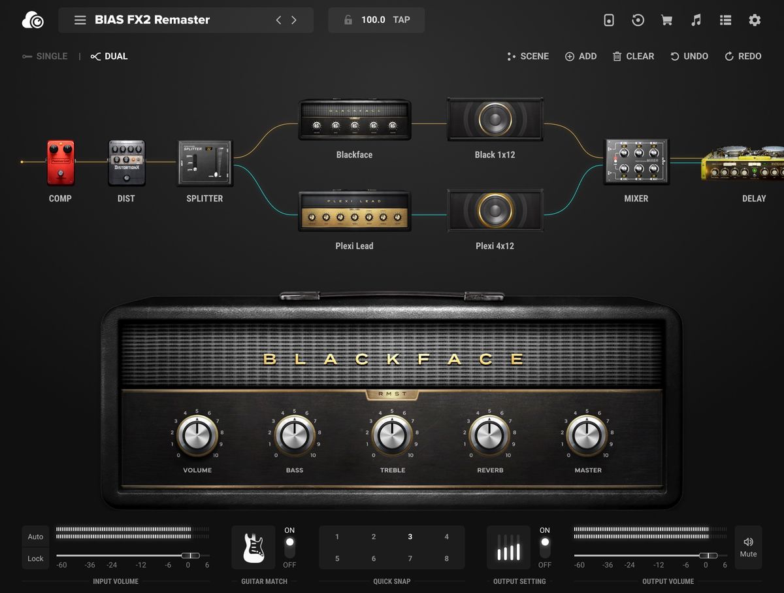Screen dimensions: 784x593
Task: Select Quick Snap slot 4
Action: [x=447, y=537]
